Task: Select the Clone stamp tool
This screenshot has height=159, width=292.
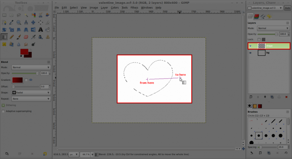Action: pos(48,37)
